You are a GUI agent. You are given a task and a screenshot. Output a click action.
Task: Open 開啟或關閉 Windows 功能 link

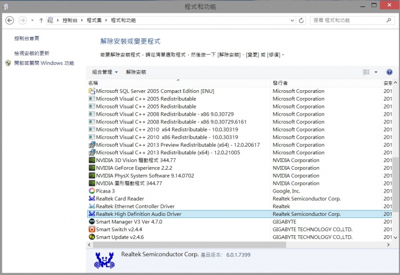[44, 63]
